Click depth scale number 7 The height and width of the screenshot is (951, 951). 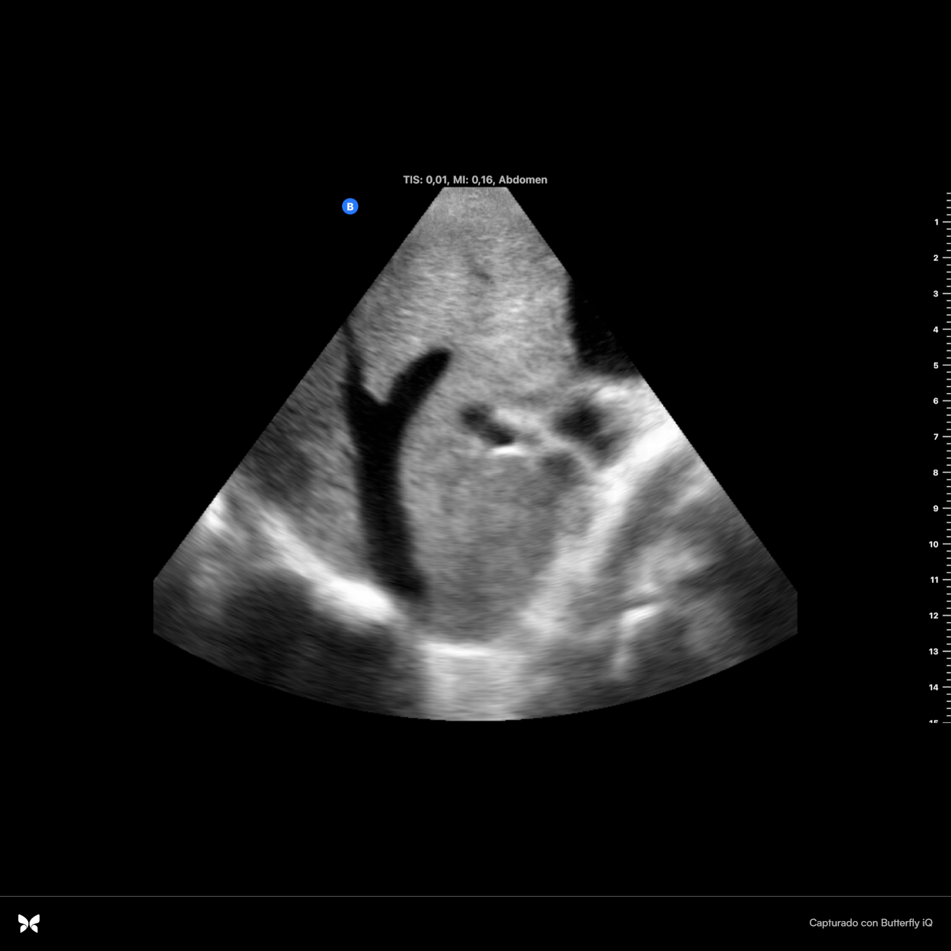point(936,437)
